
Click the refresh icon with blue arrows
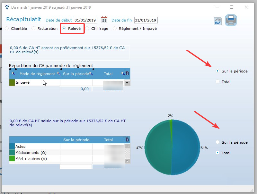pyautogui.click(x=218, y=21)
